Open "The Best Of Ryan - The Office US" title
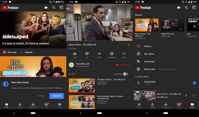Image resolution: width=199 pixels, height=117 pixels. click(x=111, y=80)
